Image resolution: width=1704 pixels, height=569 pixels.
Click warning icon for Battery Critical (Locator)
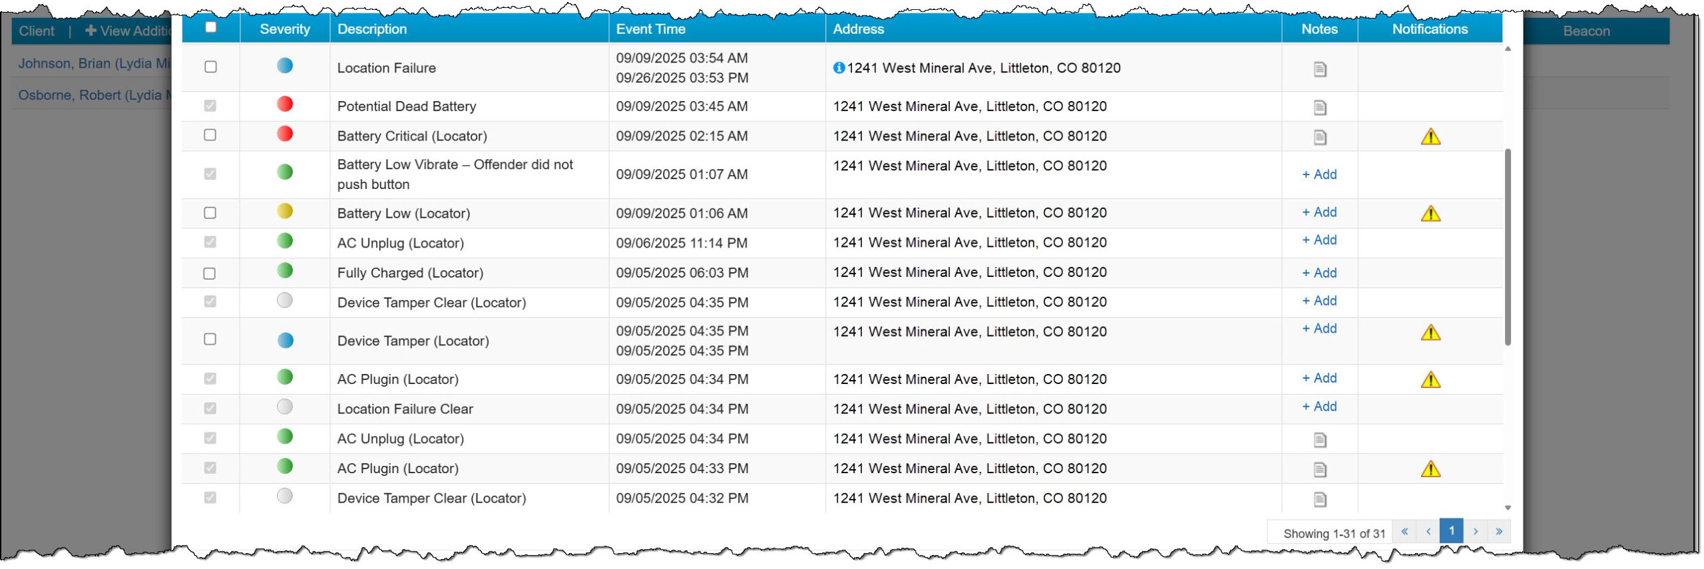[x=1430, y=137]
